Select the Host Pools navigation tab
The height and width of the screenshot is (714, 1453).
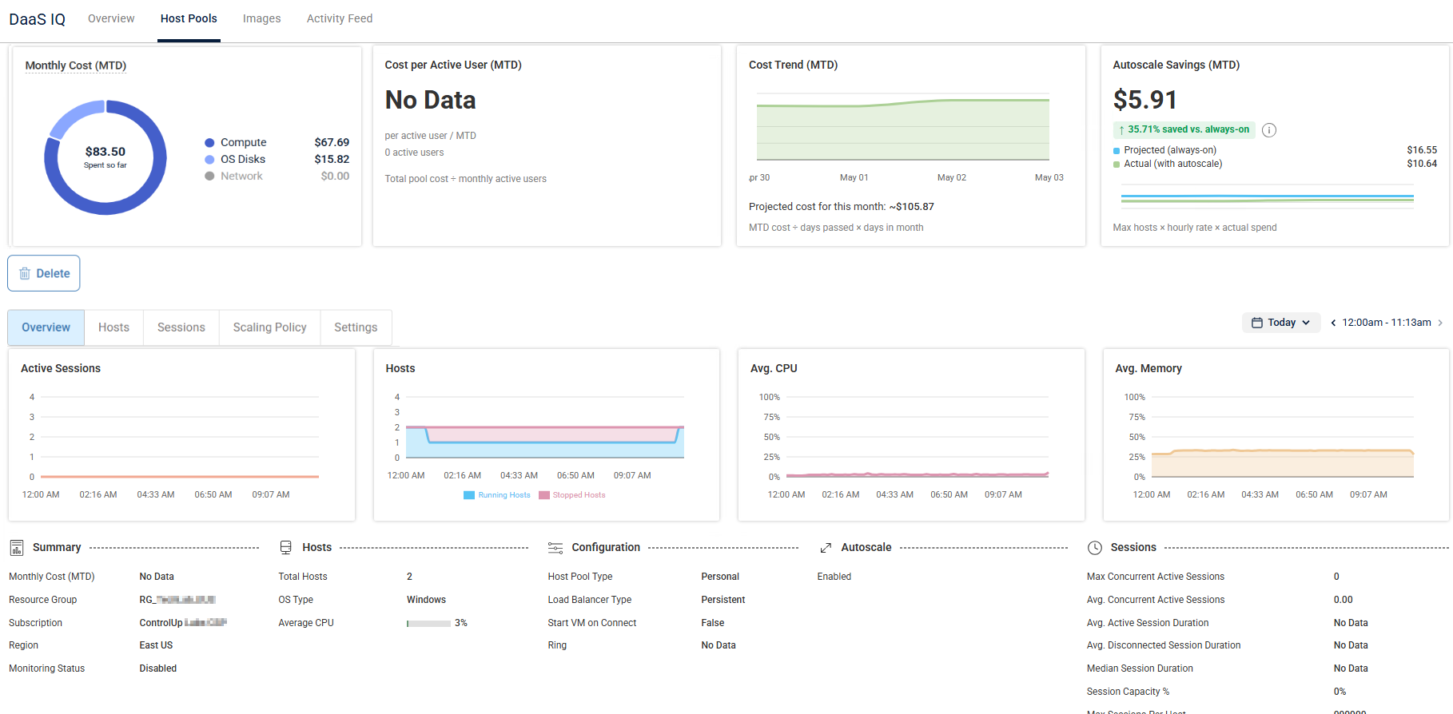pos(189,18)
